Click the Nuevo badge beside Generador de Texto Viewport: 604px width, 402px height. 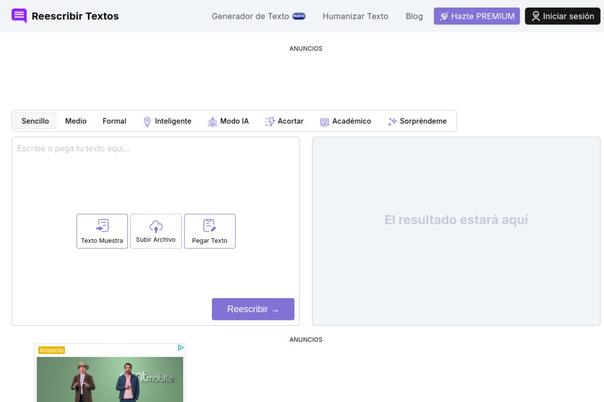(299, 16)
